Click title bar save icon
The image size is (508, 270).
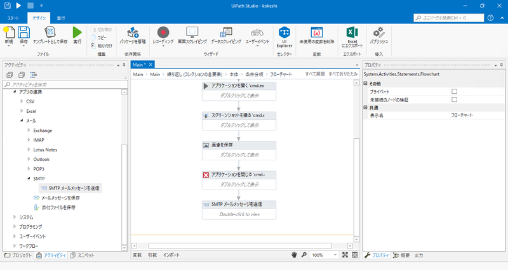coord(8,6)
